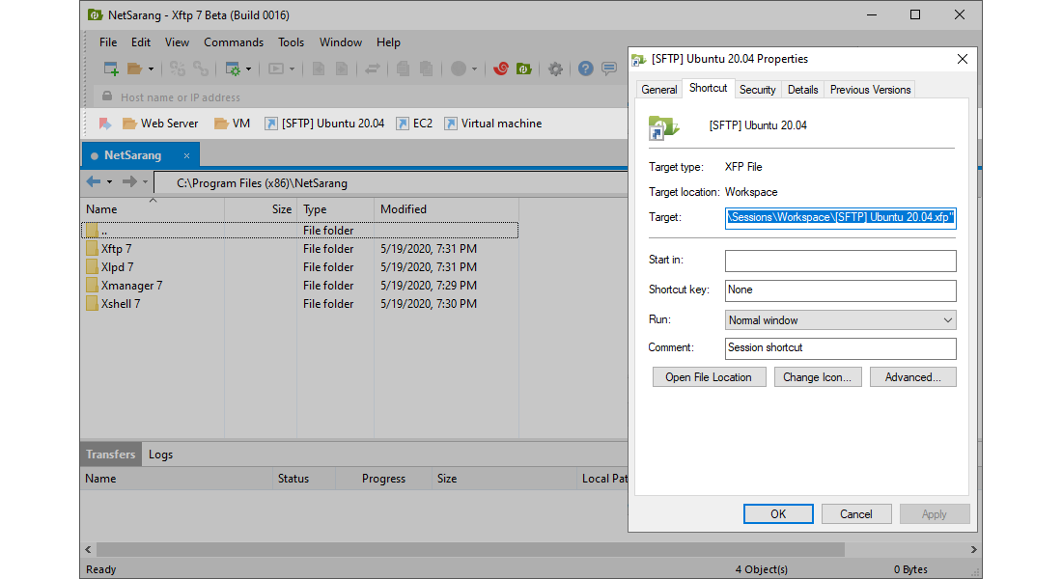This screenshot has height=579, width=1062.
Task: Open the Commands menu
Action: (x=234, y=42)
